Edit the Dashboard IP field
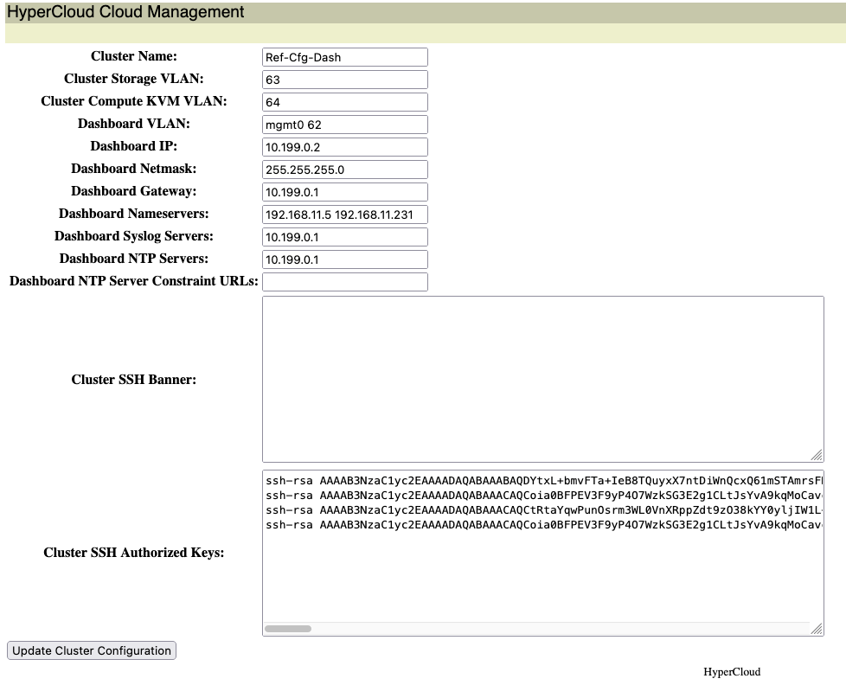Screen dimensions: 846x685 point(344,147)
